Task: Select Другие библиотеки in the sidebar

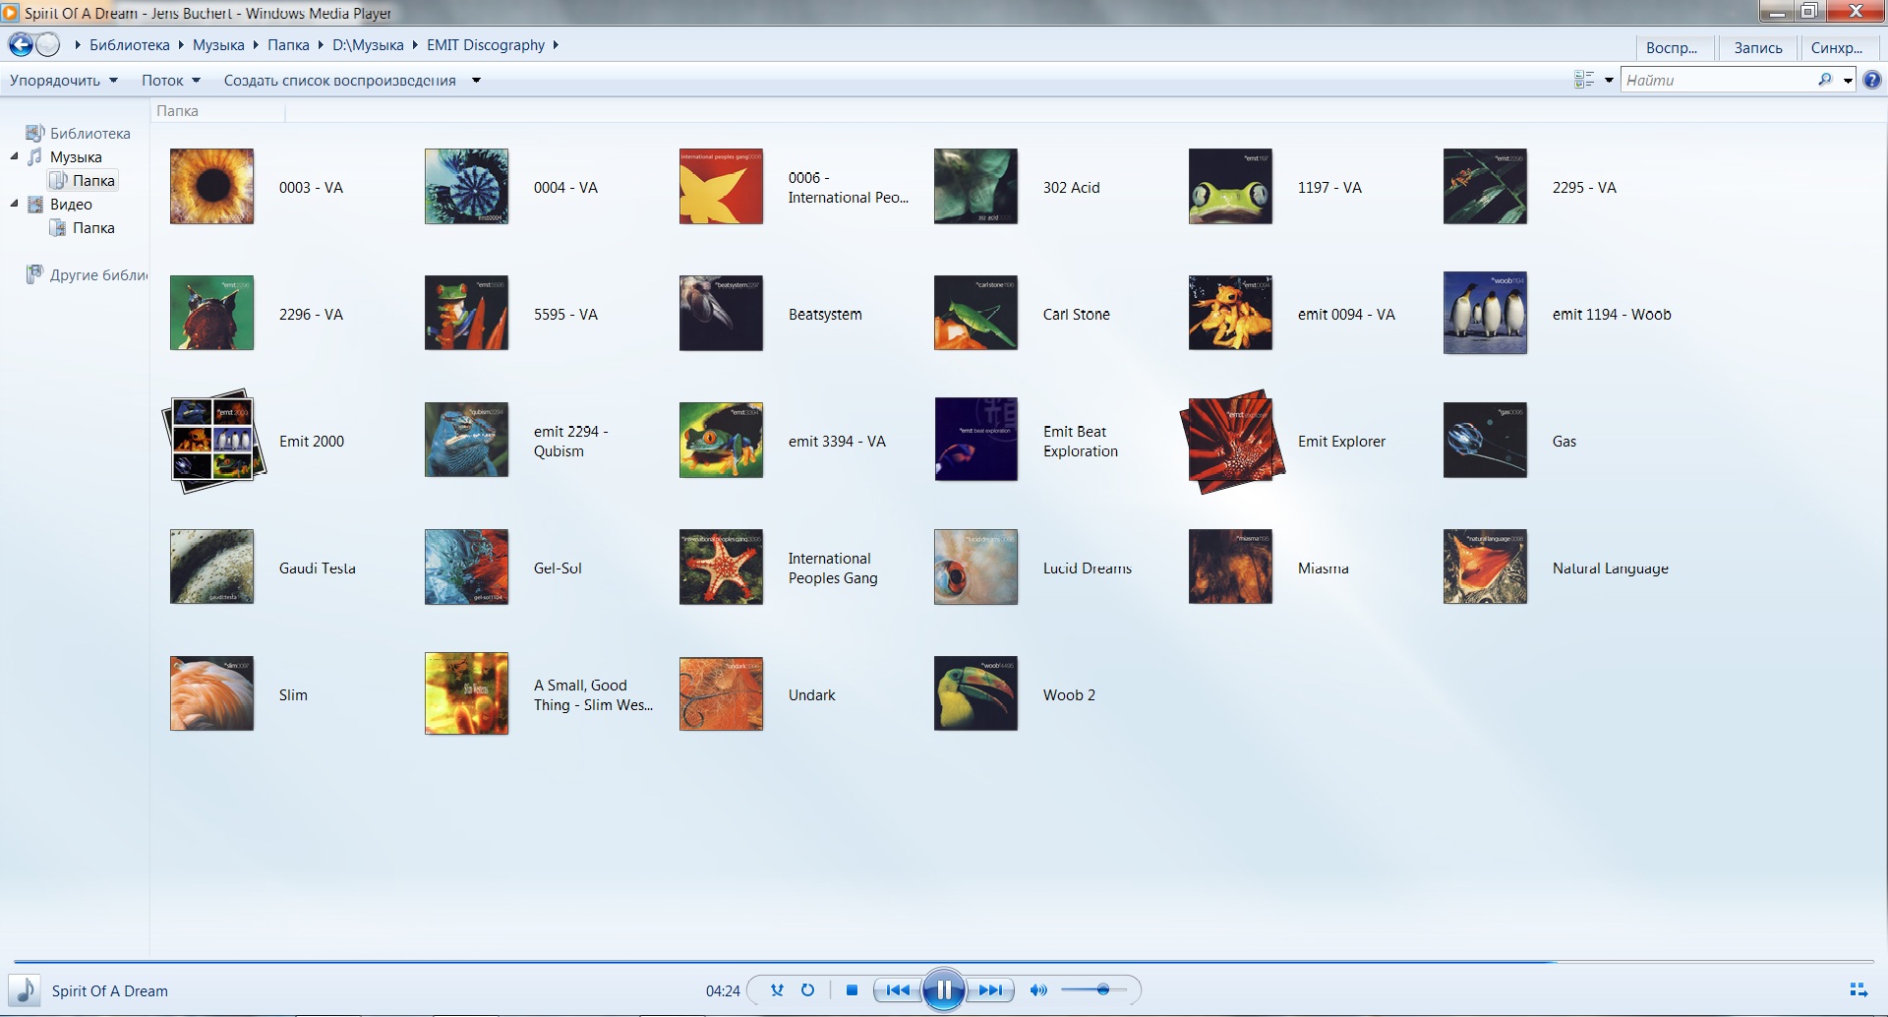Action: click(87, 275)
